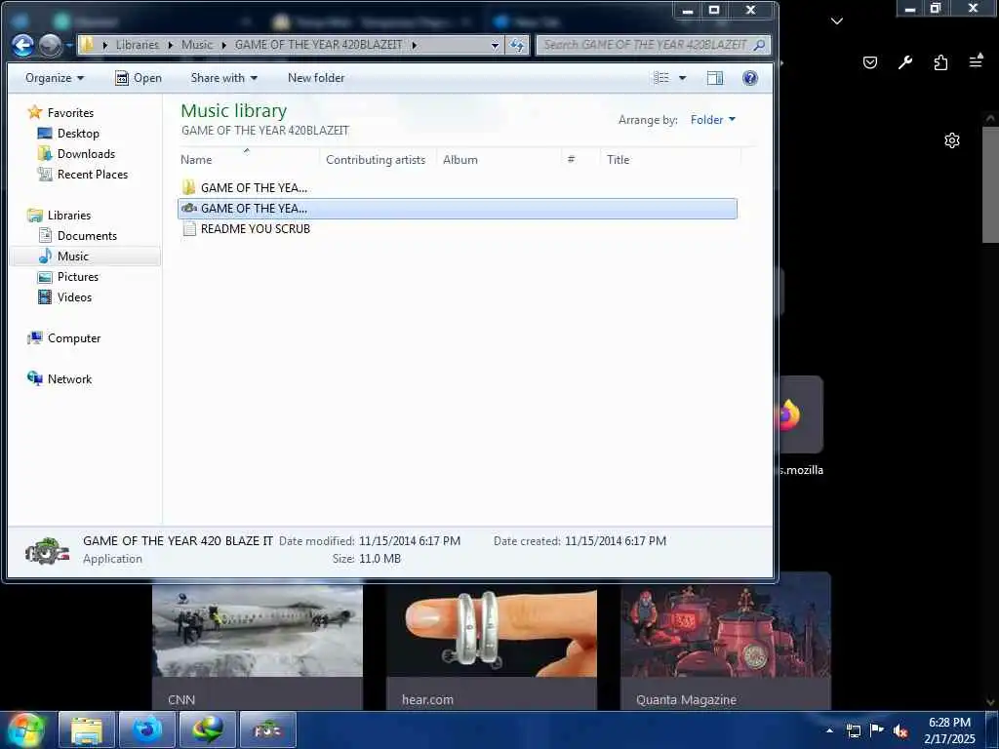Screen dimensions: 999x749
Task: Click the Forward navigation arrow in Explorer
Action: 51,45
